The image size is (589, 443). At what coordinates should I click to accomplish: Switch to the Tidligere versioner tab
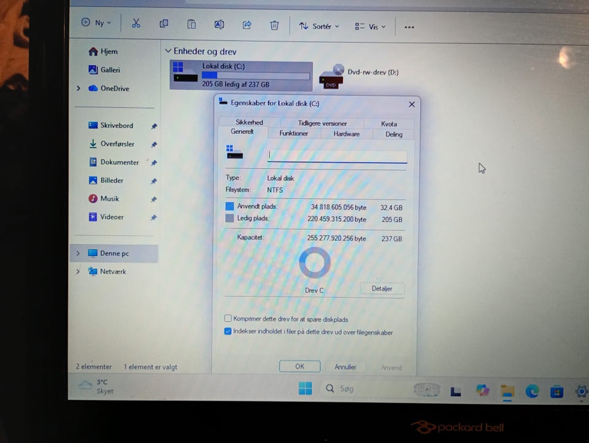click(322, 123)
